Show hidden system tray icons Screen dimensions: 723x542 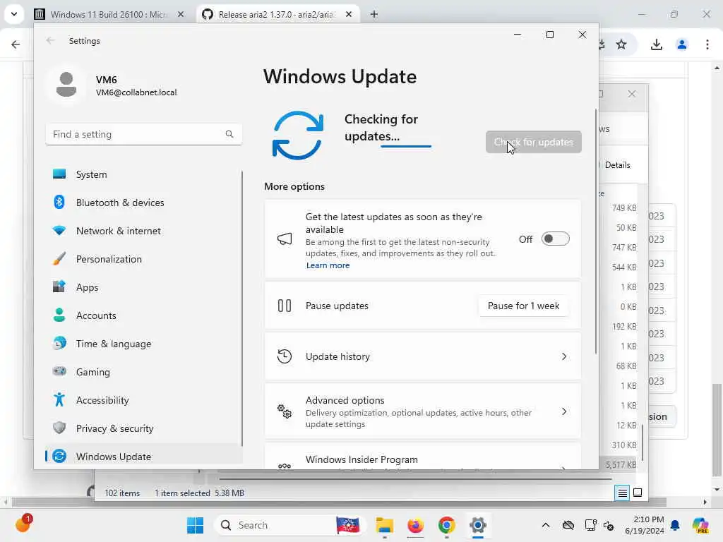546,525
